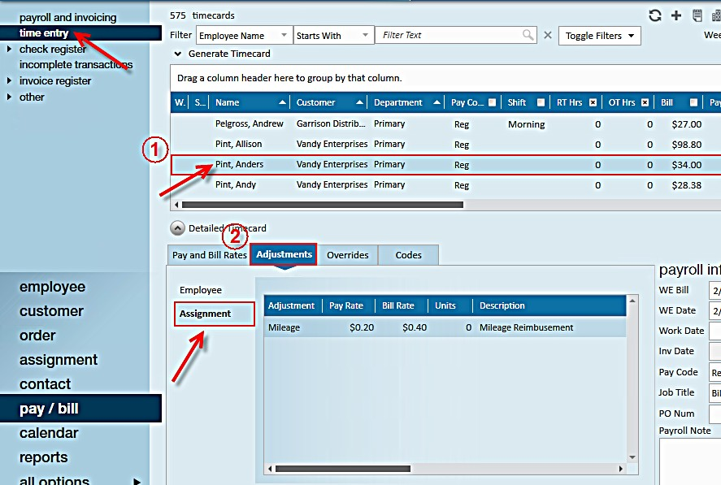The width and height of the screenshot is (721, 485).
Task: Click the PO Num field
Action: point(715,414)
